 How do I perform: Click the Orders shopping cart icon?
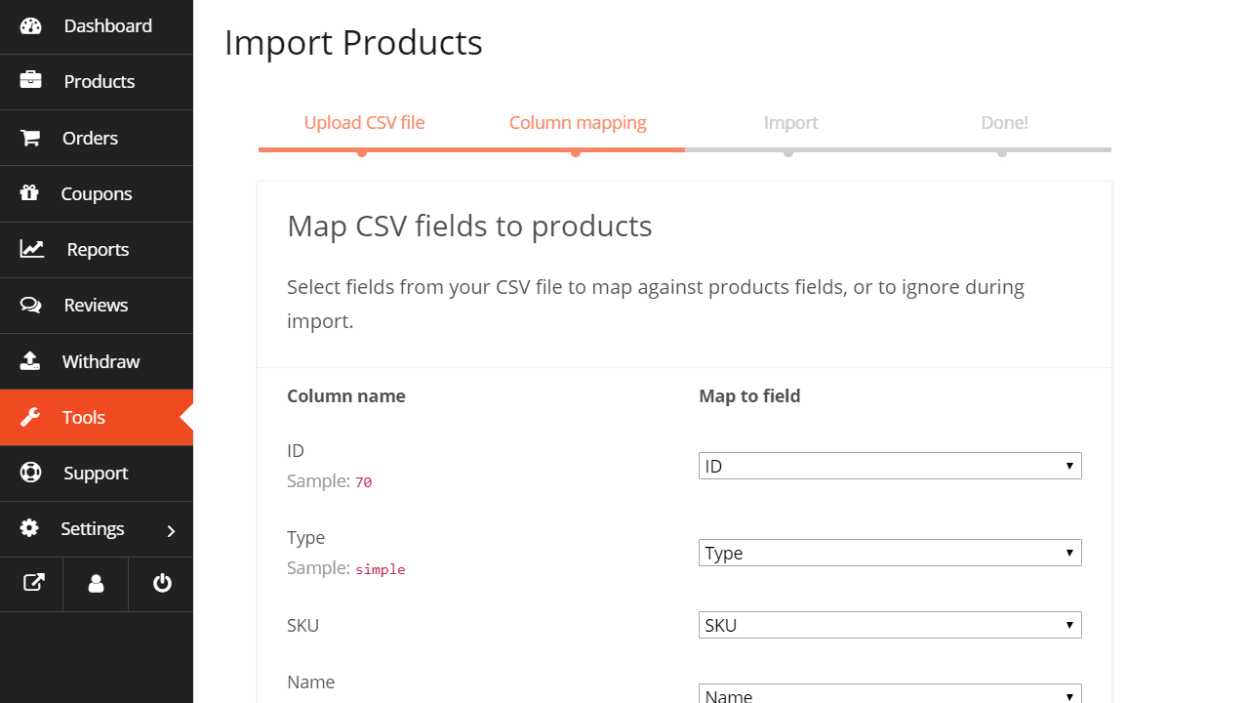tap(30, 138)
